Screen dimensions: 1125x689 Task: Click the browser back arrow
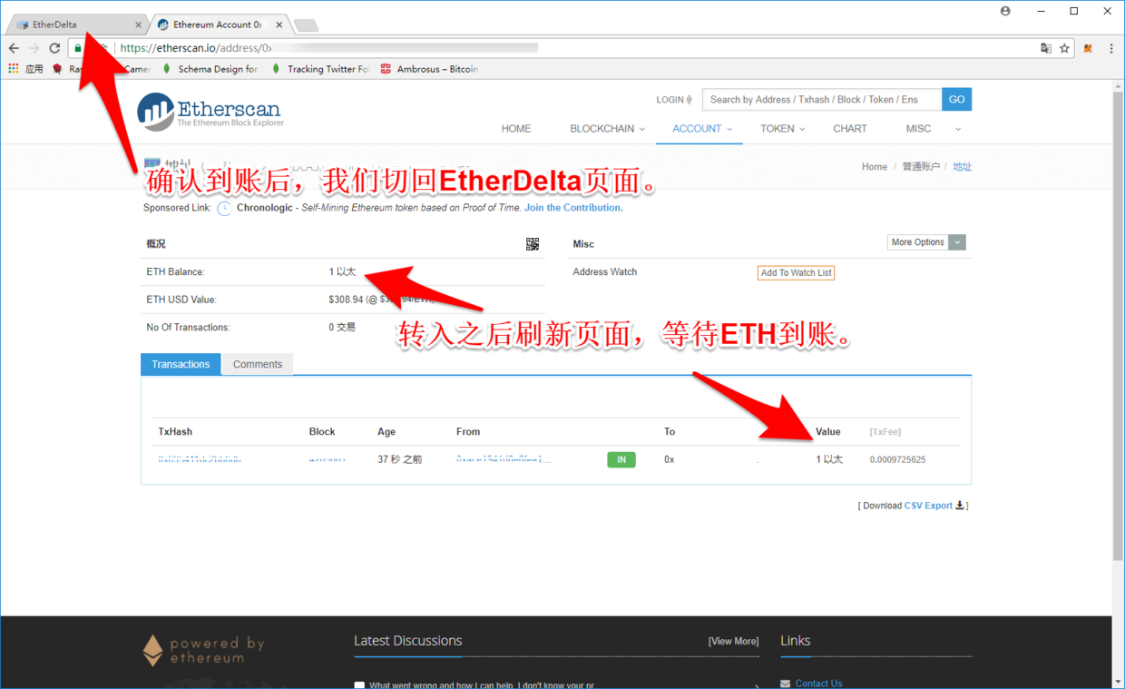click(14, 48)
